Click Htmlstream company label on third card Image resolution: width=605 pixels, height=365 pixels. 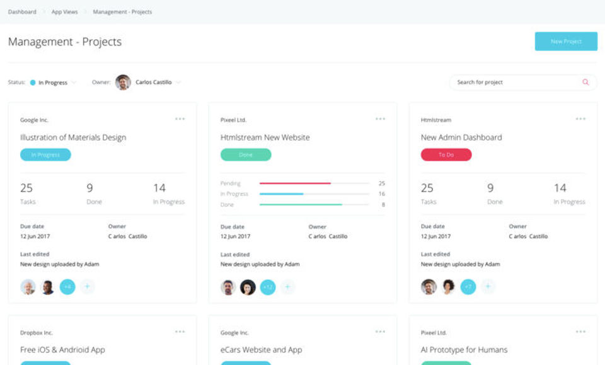pos(436,120)
